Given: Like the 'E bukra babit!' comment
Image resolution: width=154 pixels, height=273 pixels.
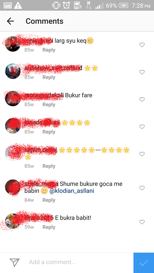Looking at the screenshot, I should coord(142,222).
